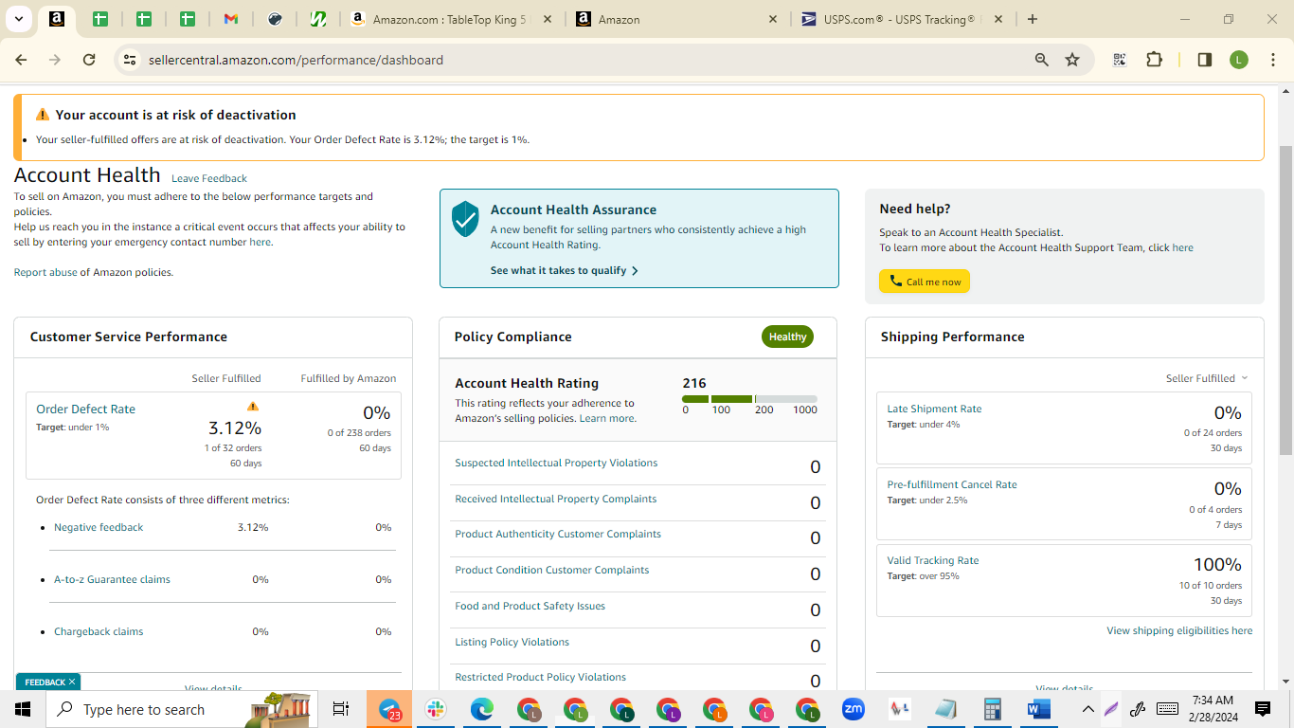
Task: Open the Chrome tab search dropdown
Action: pyautogui.click(x=18, y=19)
